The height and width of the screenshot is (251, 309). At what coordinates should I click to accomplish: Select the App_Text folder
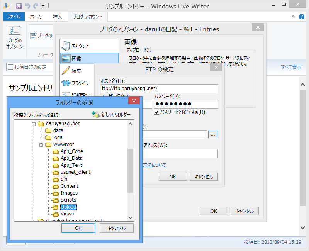[x=71, y=165]
